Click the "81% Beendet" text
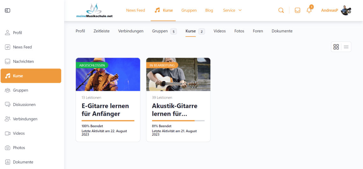This screenshot has height=169, width=363. (x=161, y=126)
